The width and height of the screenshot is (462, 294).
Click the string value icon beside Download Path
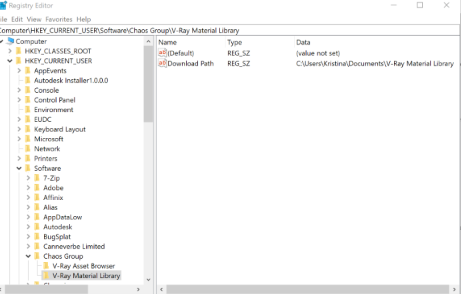point(162,63)
